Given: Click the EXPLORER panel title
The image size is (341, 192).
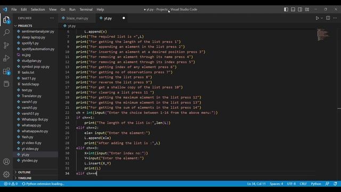Looking at the screenshot, I should click(x=25, y=18).
